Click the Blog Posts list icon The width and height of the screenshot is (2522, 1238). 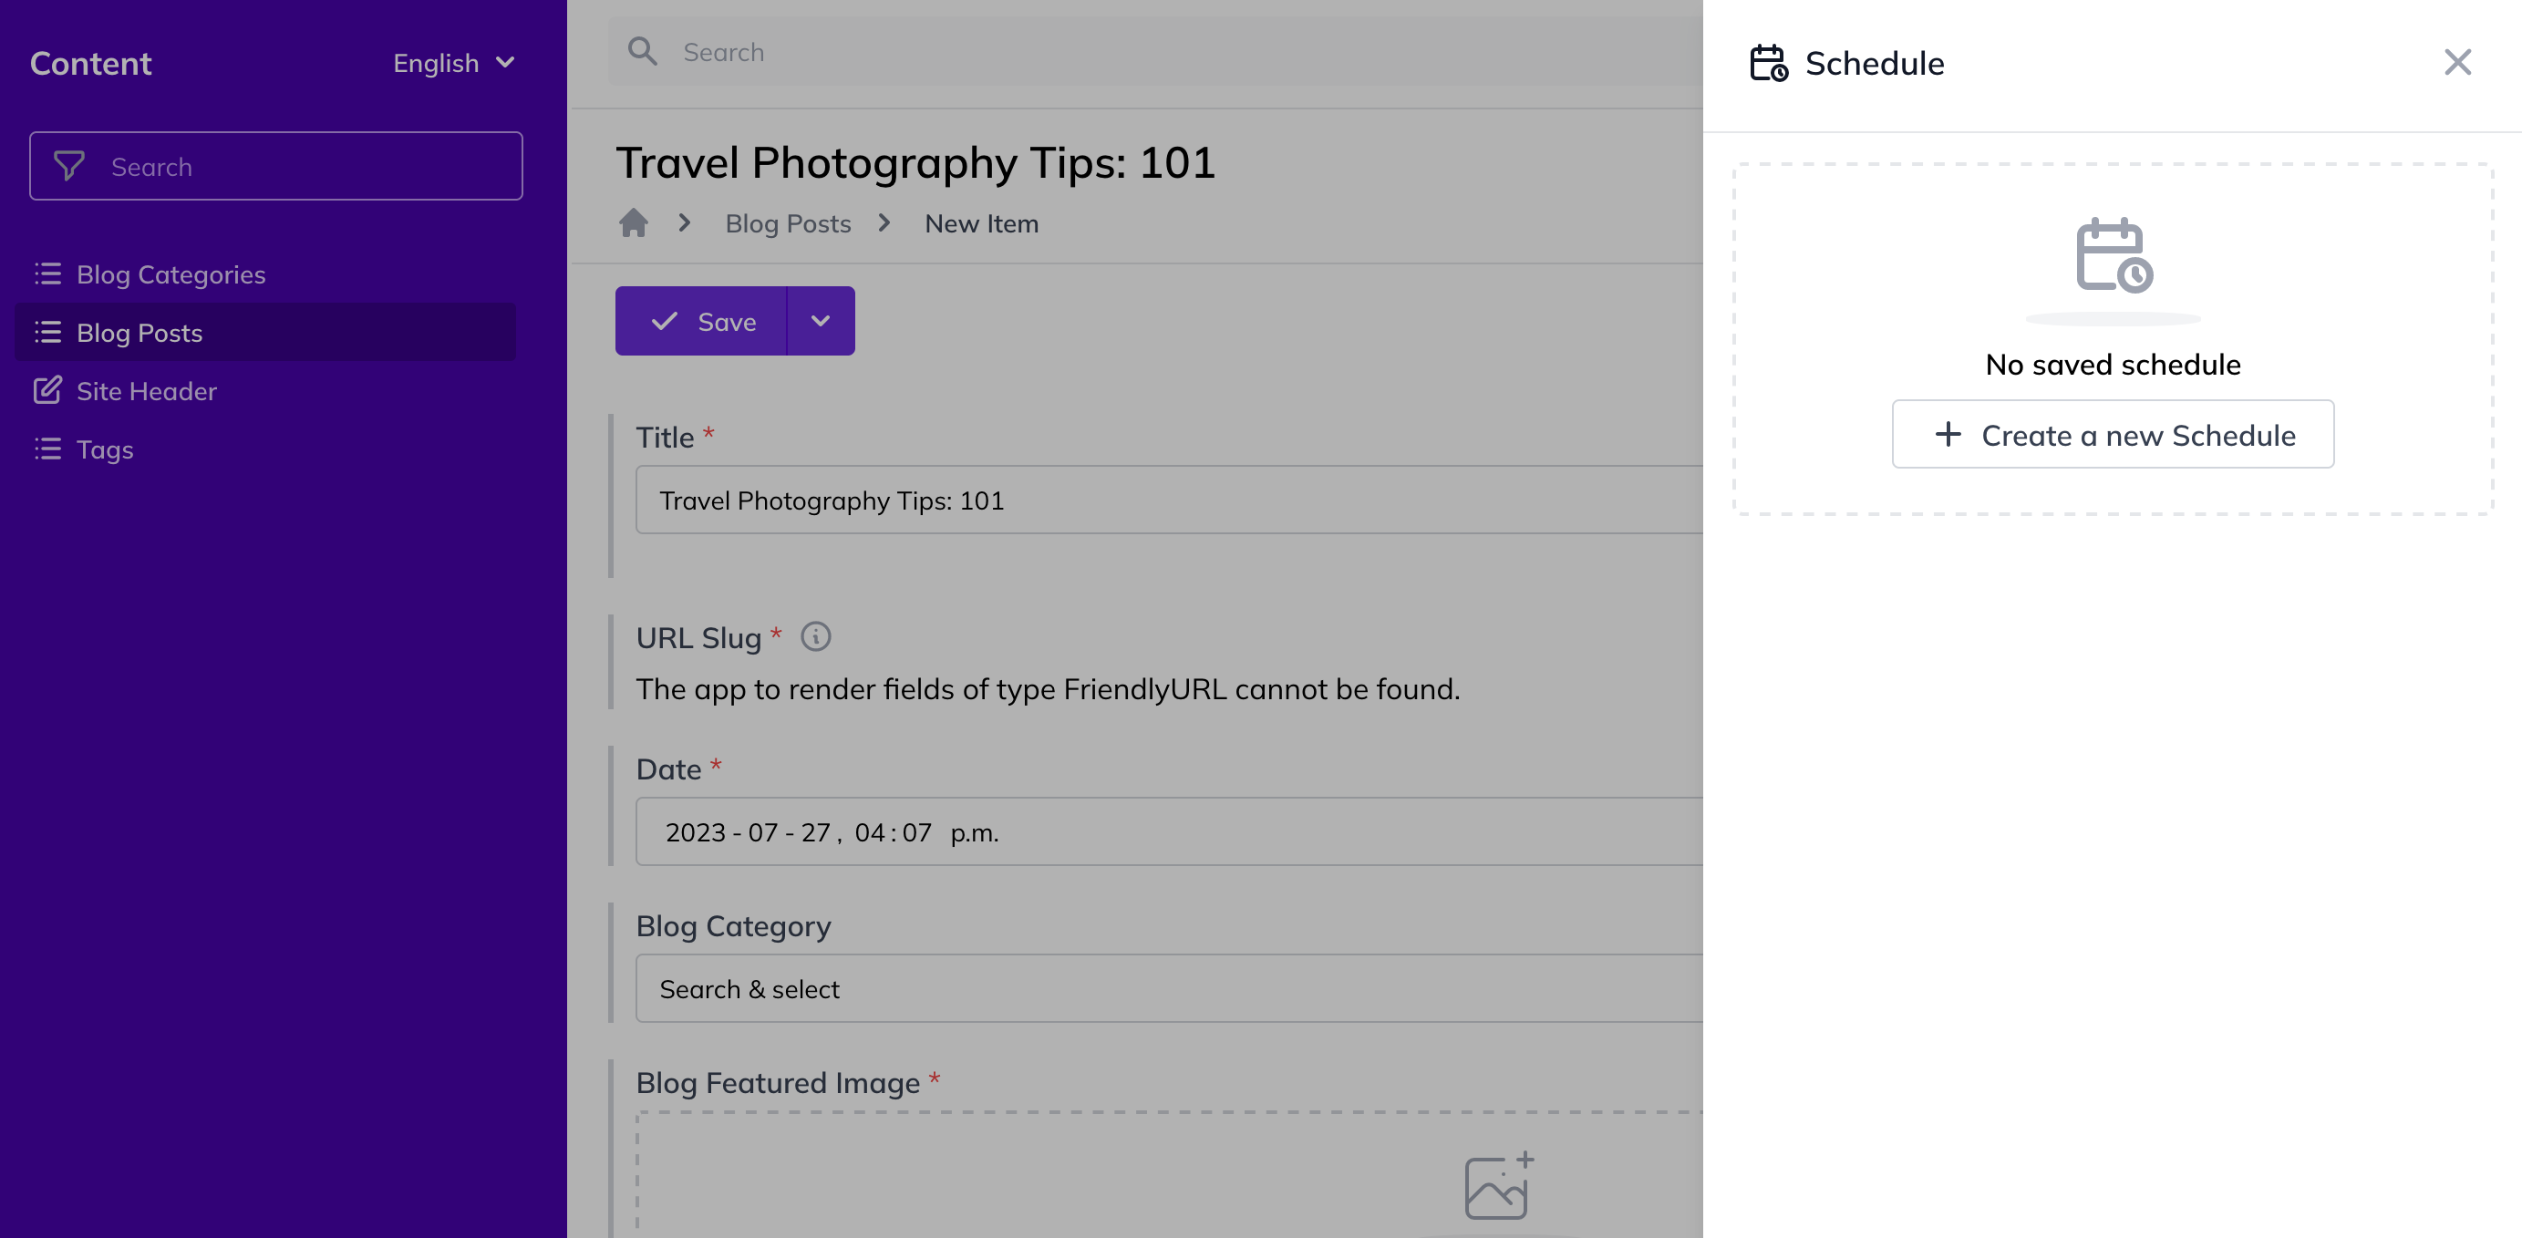coord(47,333)
